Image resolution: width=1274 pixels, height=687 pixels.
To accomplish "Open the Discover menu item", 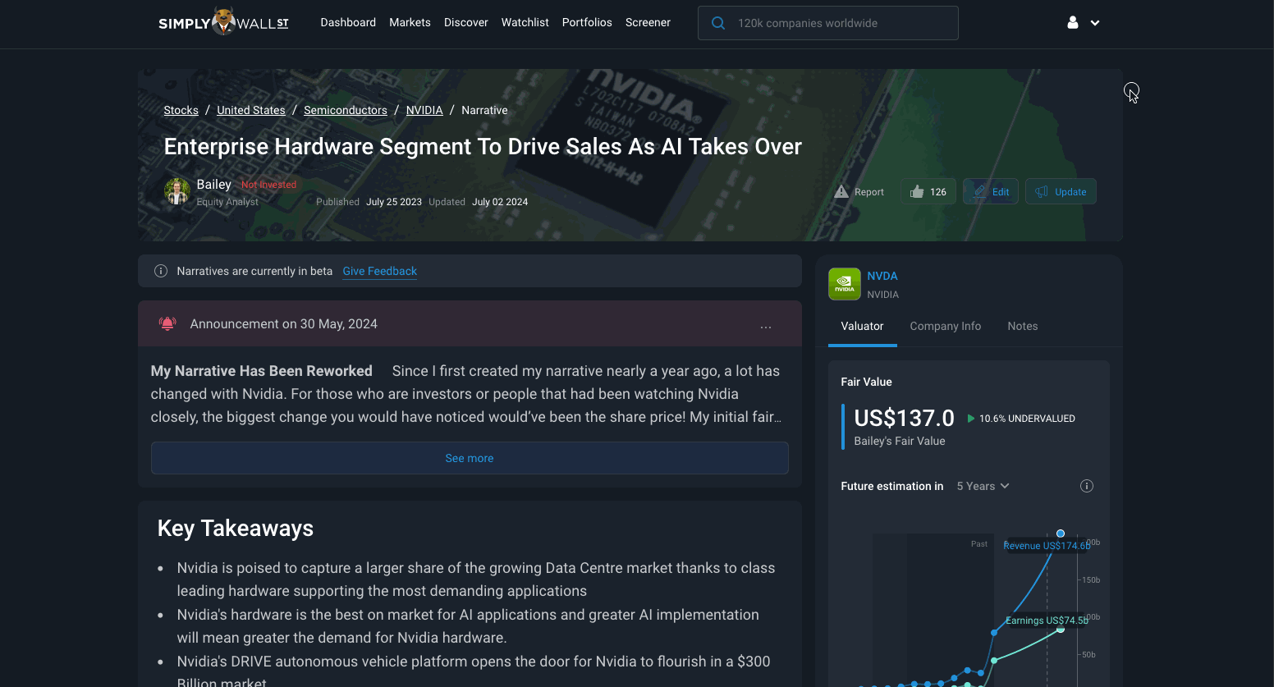I will (466, 23).
